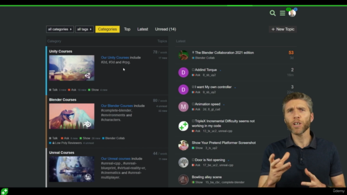
Task: Open the all categories dropdown
Action: click(x=60, y=29)
